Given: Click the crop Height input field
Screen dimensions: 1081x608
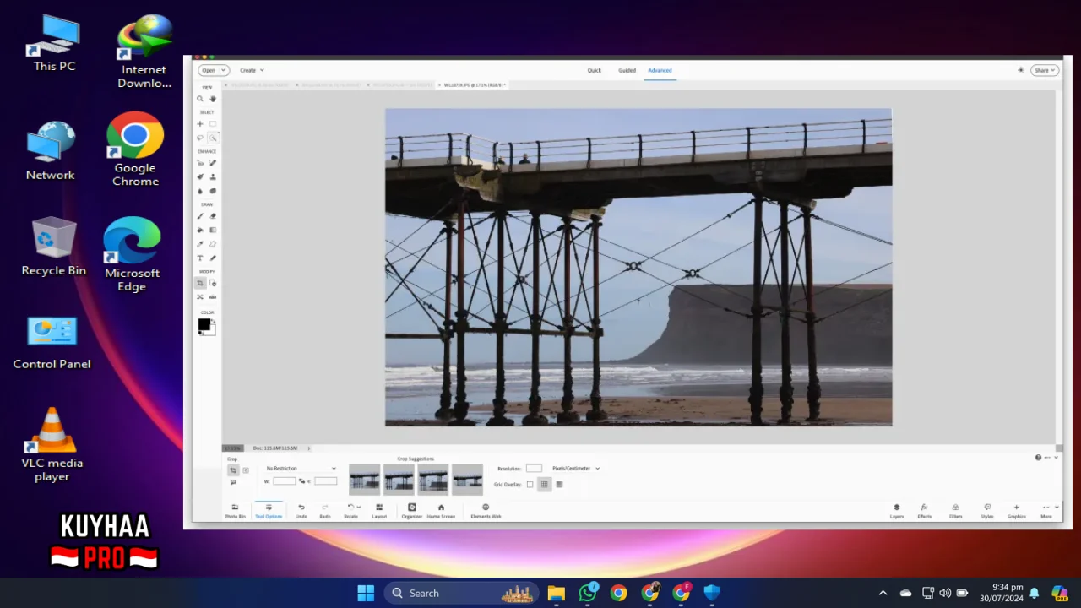Looking at the screenshot, I should (x=326, y=481).
